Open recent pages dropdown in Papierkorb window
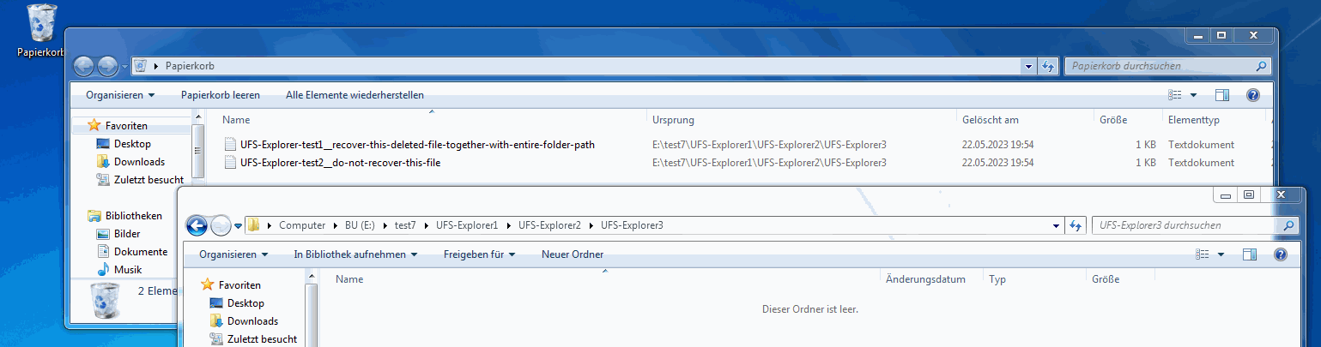This screenshot has width=1321, height=347. click(x=124, y=66)
